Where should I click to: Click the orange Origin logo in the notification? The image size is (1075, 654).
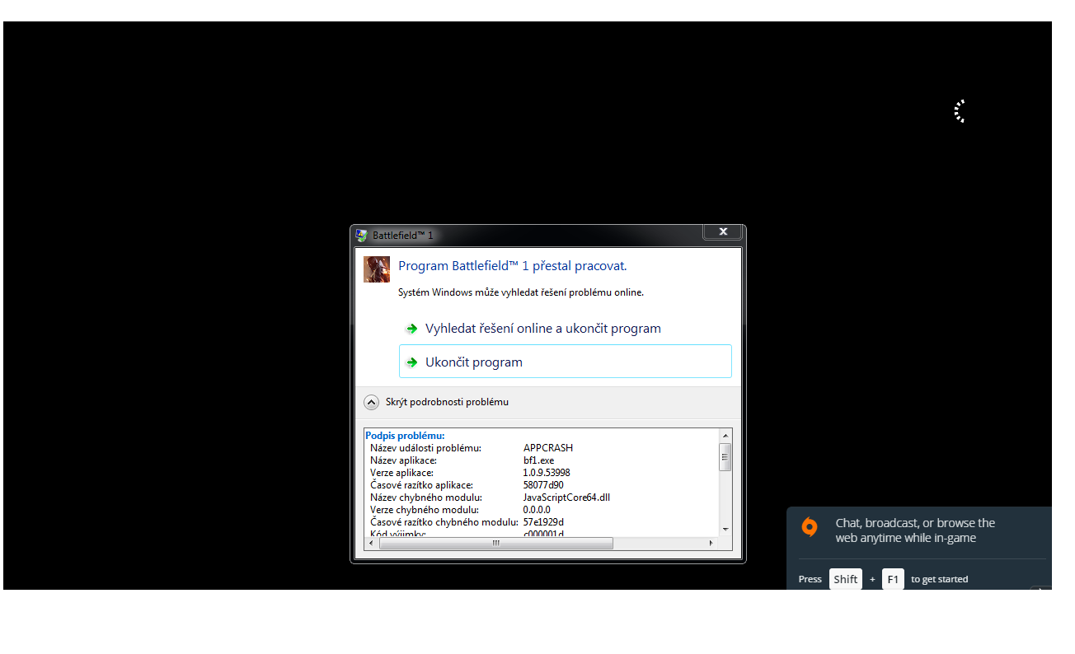pyautogui.click(x=810, y=527)
